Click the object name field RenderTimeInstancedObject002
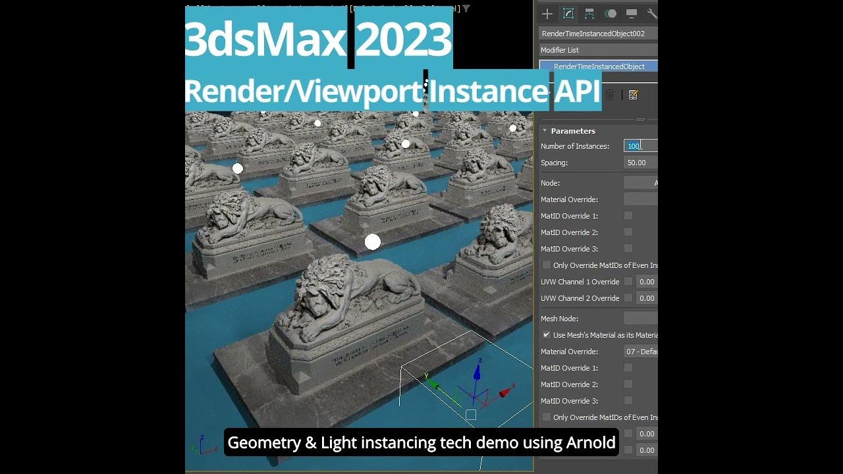 (x=599, y=34)
